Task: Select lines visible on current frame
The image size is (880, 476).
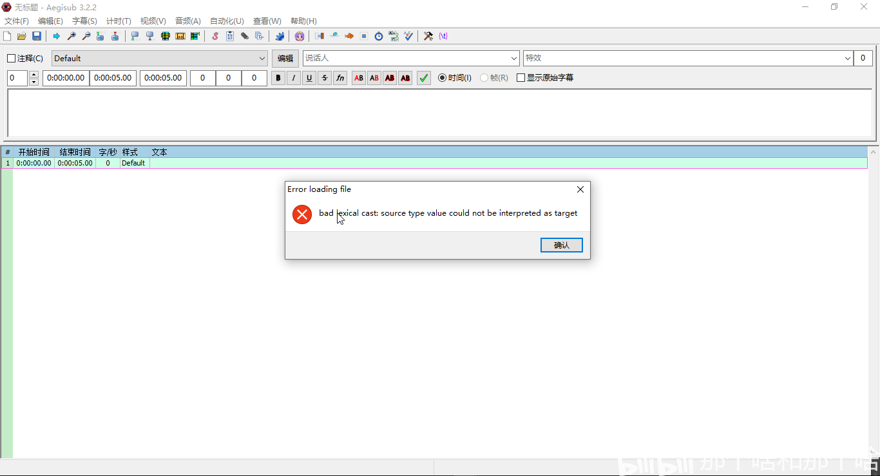Action: pos(165,36)
